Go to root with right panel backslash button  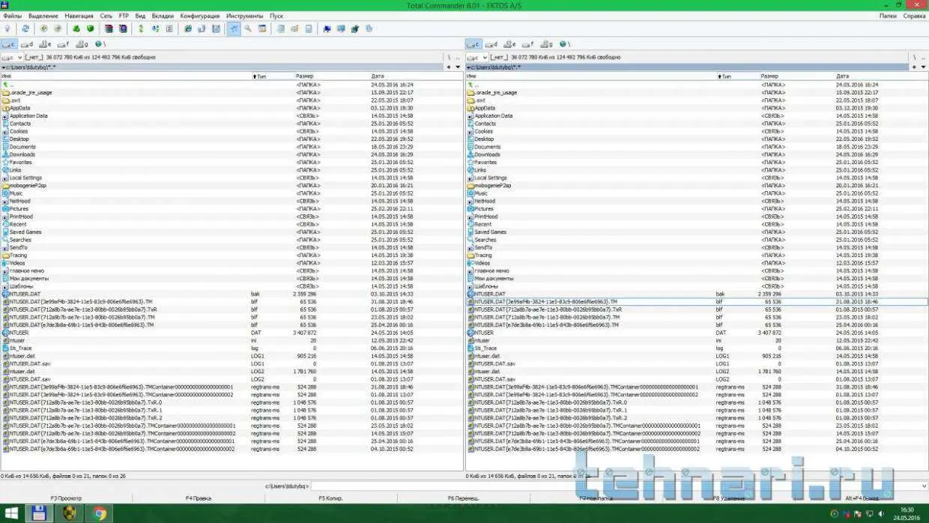914,57
